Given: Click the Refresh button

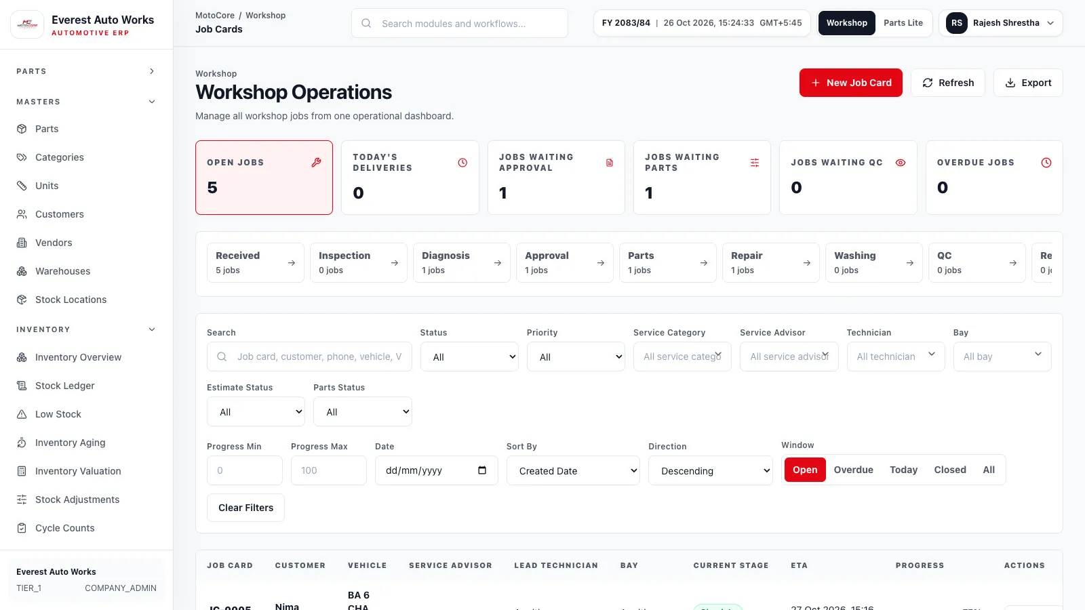Looking at the screenshot, I should tap(948, 83).
